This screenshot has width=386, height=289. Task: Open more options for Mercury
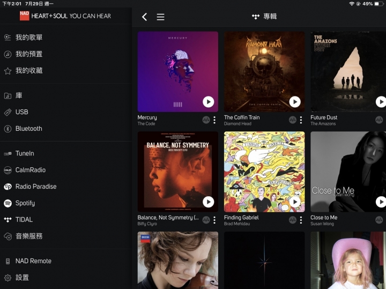214,120
